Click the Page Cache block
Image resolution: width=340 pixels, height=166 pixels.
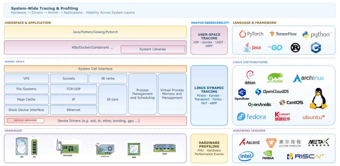pyautogui.click(x=26, y=99)
